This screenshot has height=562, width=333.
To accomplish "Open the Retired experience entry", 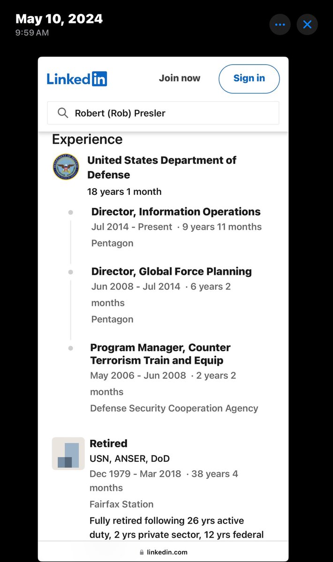I will tap(108, 443).
